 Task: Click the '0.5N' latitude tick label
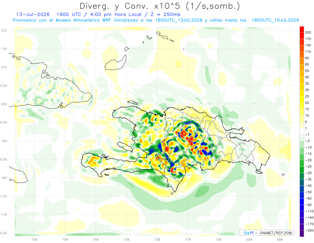[x=4, y=86]
